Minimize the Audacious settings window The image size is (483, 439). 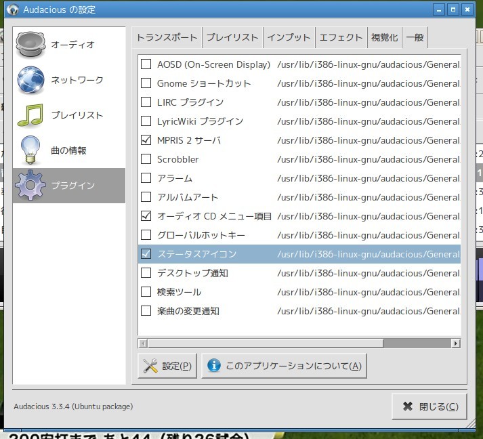[x=439, y=9]
